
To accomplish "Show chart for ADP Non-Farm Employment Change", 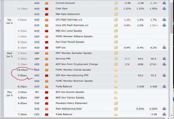I will click(x=164, y=64).
